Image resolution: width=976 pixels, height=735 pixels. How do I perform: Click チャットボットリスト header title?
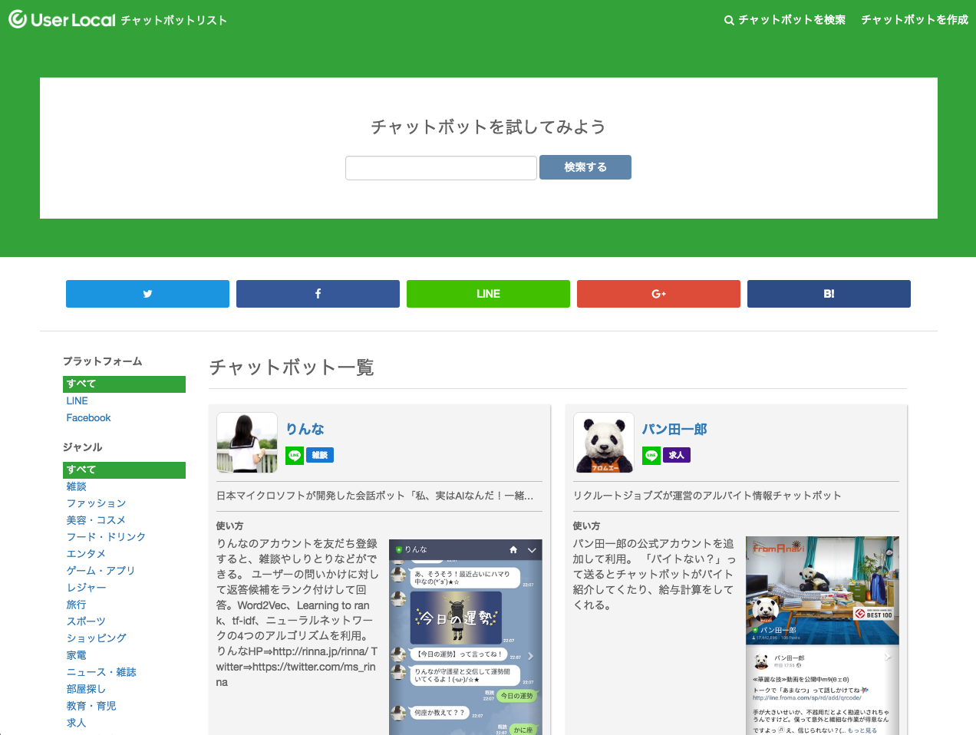pyautogui.click(x=174, y=21)
